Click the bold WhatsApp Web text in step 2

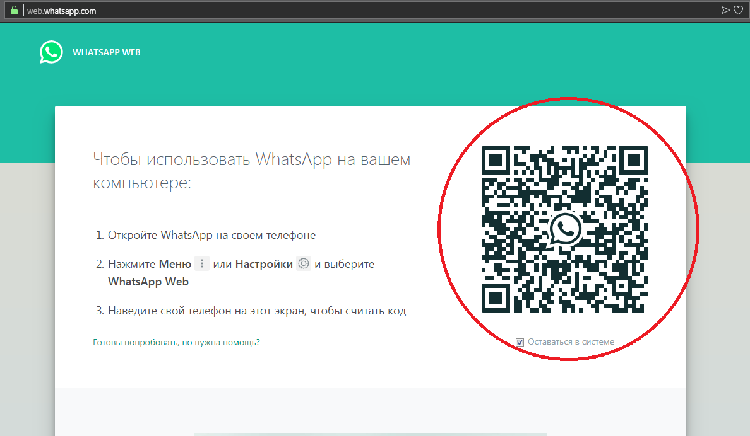coord(148,282)
